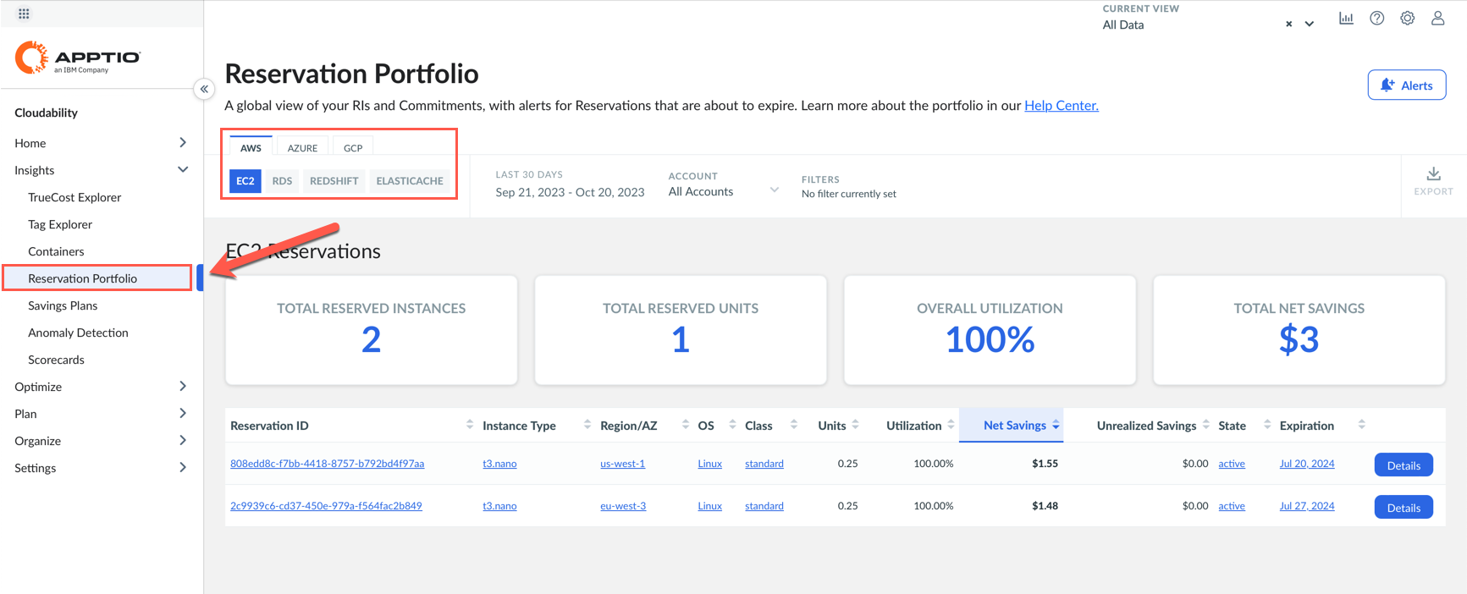Click the eu-west-3 region link
Image resolution: width=1467 pixels, height=594 pixels.
623,506
